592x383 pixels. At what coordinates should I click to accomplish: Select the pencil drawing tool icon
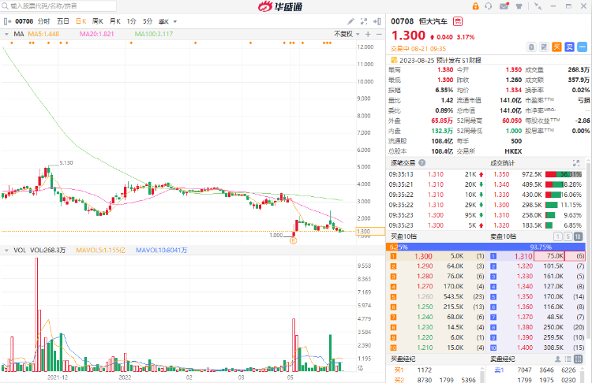pyautogui.click(x=350, y=21)
